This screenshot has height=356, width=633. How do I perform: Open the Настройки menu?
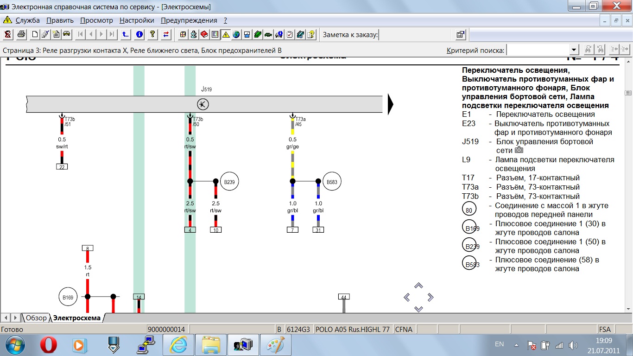coord(137,20)
